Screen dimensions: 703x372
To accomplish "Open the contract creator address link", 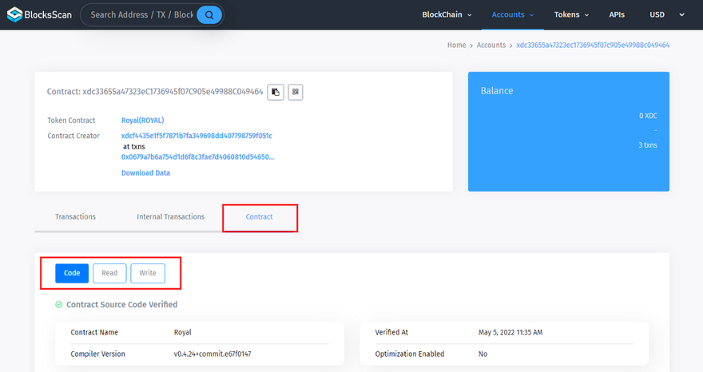I will click(x=197, y=137).
